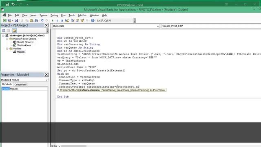Image resolution: width=261 pixels, height=147 pixels.
Task: Open the Object Browser toolbar icon
Action: [82, 20]
